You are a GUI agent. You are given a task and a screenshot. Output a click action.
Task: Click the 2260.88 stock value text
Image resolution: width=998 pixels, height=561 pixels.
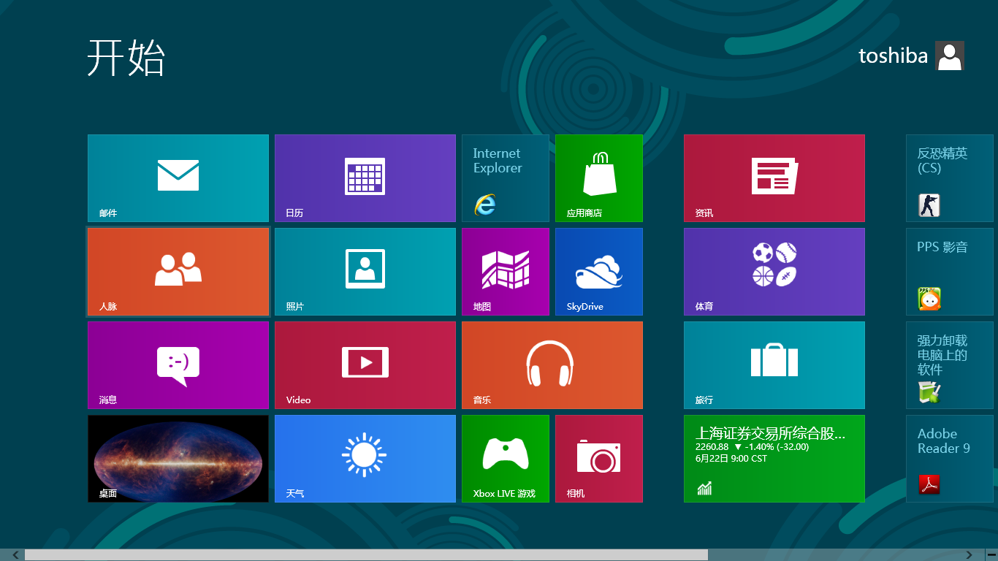[x=712, y=447]
